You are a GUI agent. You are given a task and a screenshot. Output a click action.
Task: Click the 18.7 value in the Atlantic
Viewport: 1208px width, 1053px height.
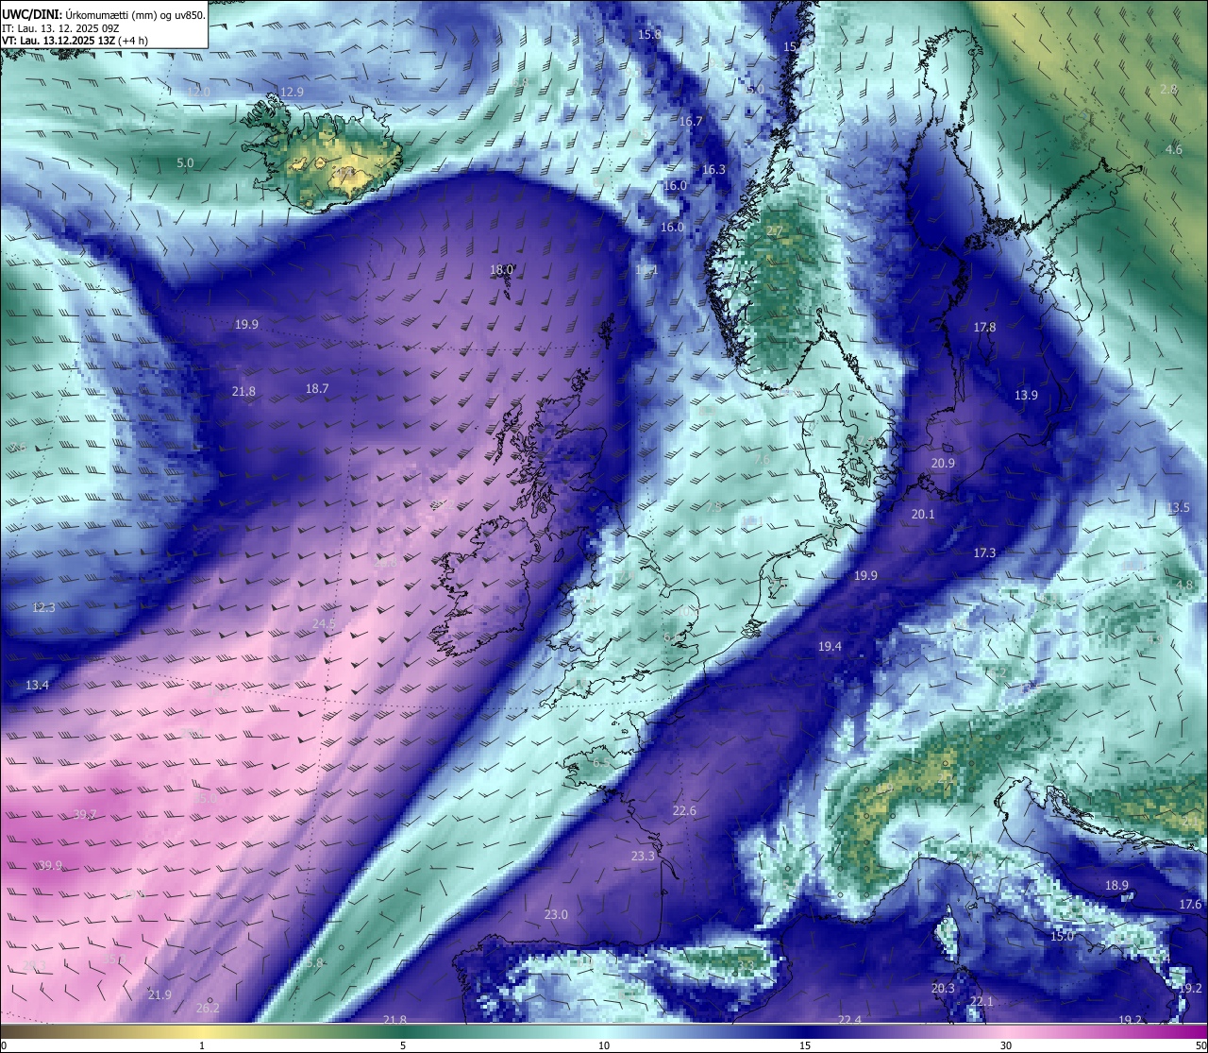[317, 388]
